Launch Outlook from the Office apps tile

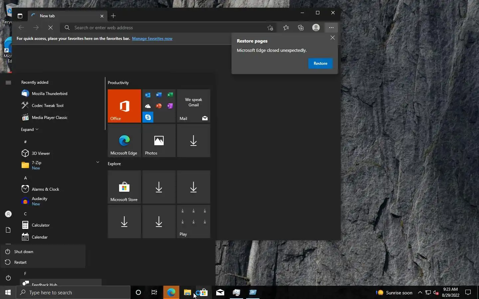[148, 95]
